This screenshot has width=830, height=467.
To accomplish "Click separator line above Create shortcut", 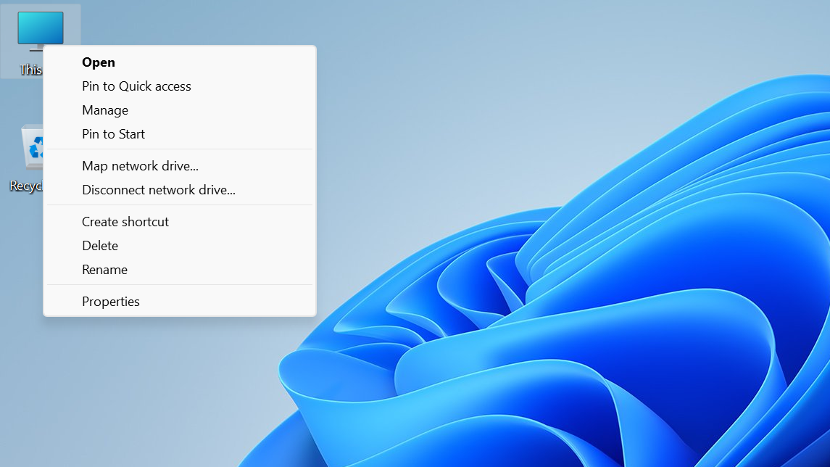I will tap(180, 205).
